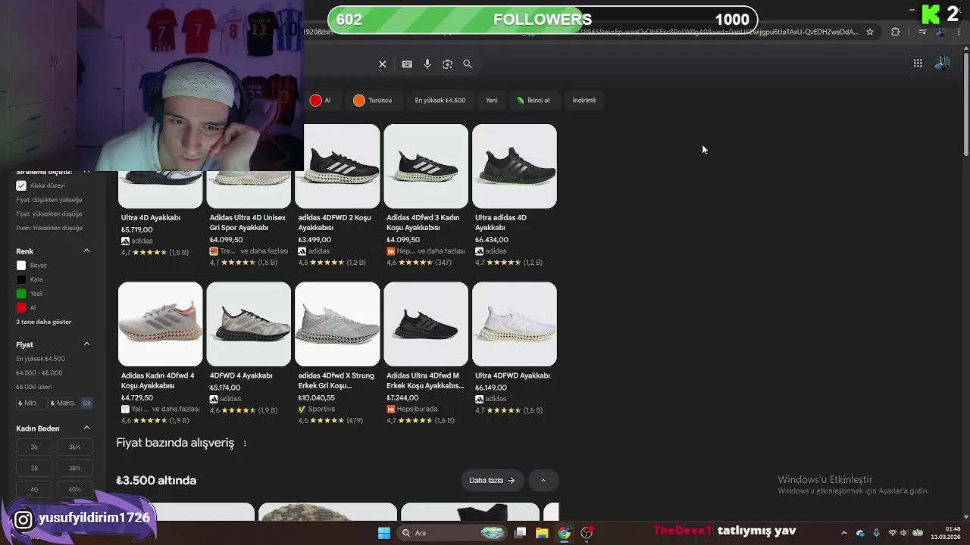The height and width of the screenshot is (545, 970).
Task: Click the Daha fazla button
Action: pos(491,481)
